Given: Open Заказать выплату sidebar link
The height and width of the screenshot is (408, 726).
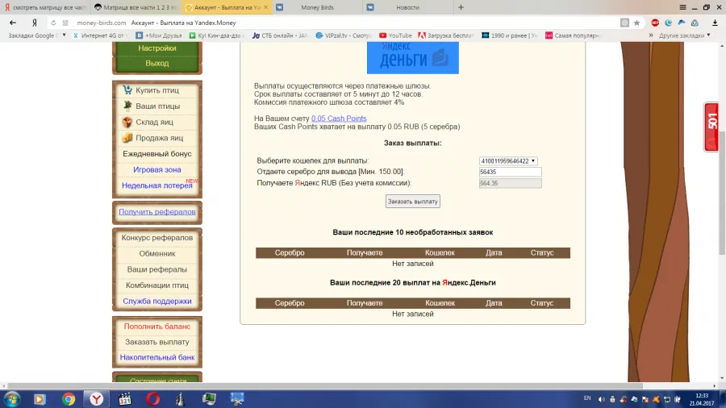Looking at the screenshot, I should coord(157,342).
